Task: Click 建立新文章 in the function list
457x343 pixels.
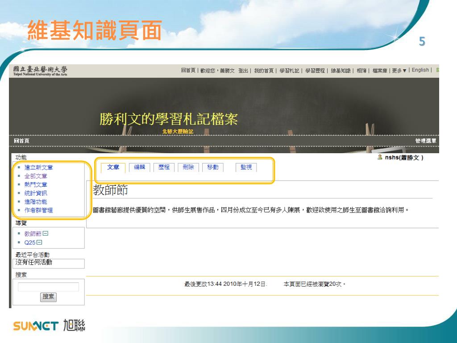Action: coord(38,167)
